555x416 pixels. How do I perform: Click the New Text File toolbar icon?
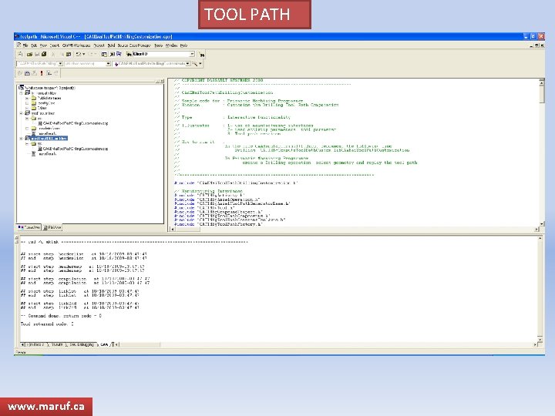pyautogui.click(x=20, y=54)
